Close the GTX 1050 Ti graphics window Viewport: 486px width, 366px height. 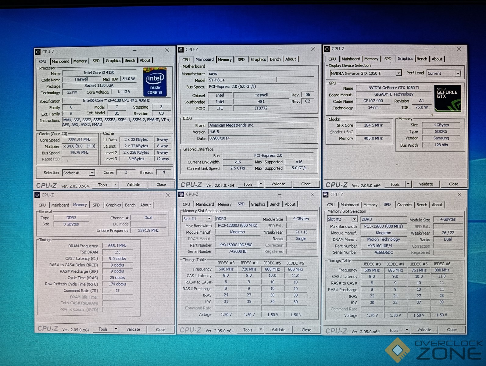click(x=459, y=49)
